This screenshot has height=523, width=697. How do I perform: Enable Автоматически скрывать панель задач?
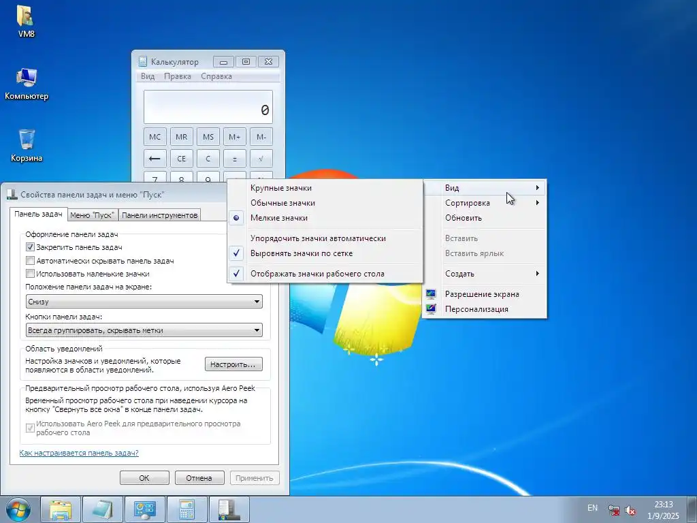point(30,261)
